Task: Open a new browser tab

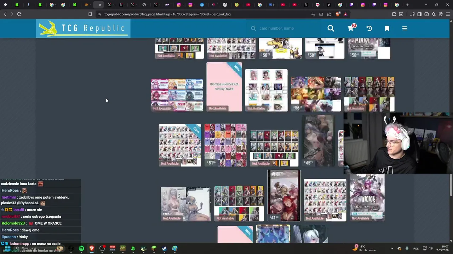Action: point(407,5)
